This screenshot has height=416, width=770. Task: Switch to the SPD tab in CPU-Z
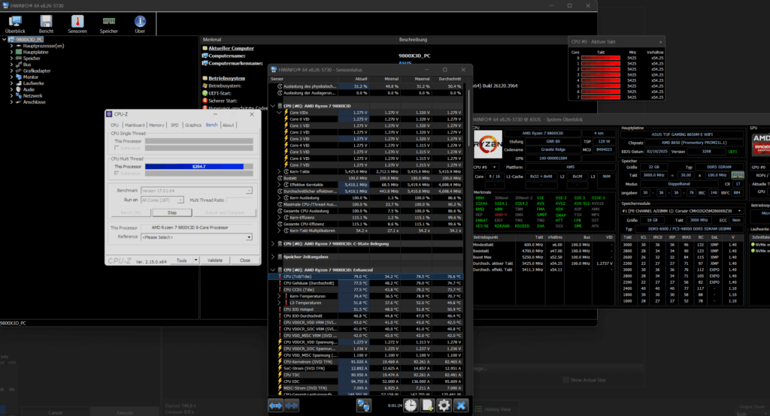(174, 125)
